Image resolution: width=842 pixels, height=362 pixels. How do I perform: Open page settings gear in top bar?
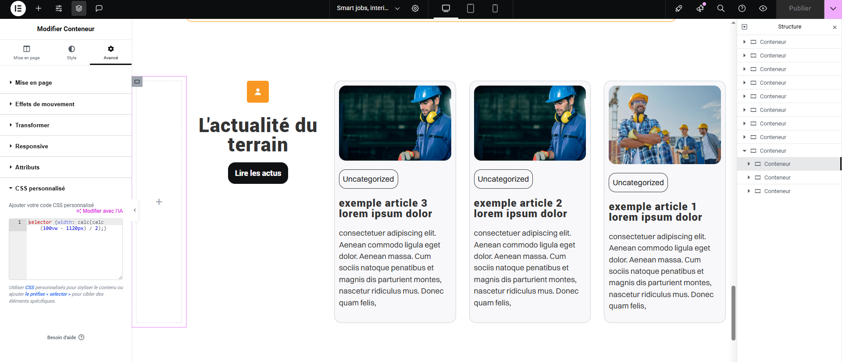(415, 8)
